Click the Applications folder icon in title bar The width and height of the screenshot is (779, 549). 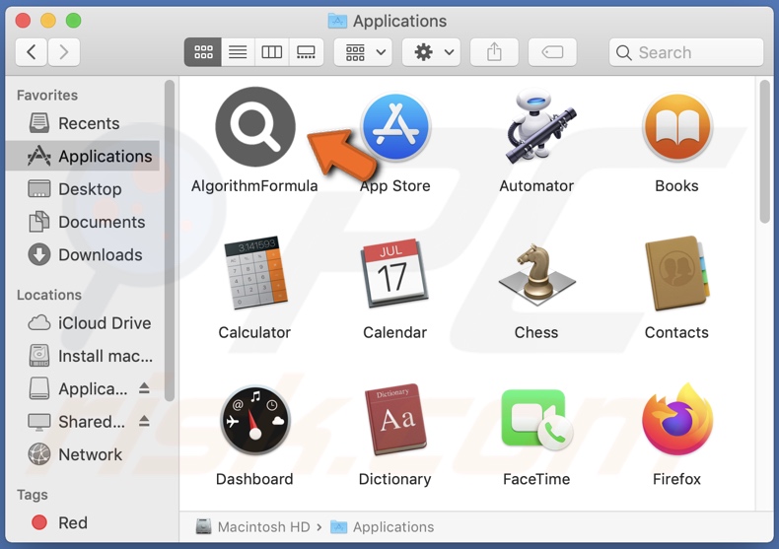click(337, 21)
